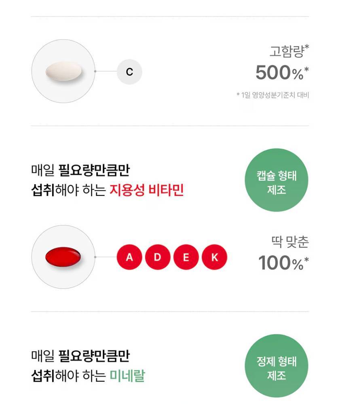Viewport: 340px width, 404px height.
Task: Click the green 정제 형태 제조 badge
Action: tap(277, 366)
